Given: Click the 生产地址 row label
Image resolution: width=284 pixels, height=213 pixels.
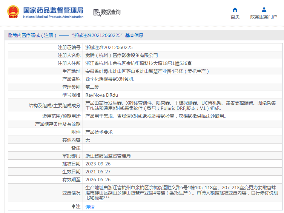Looking at the screenshot, I should pos(71,71).
